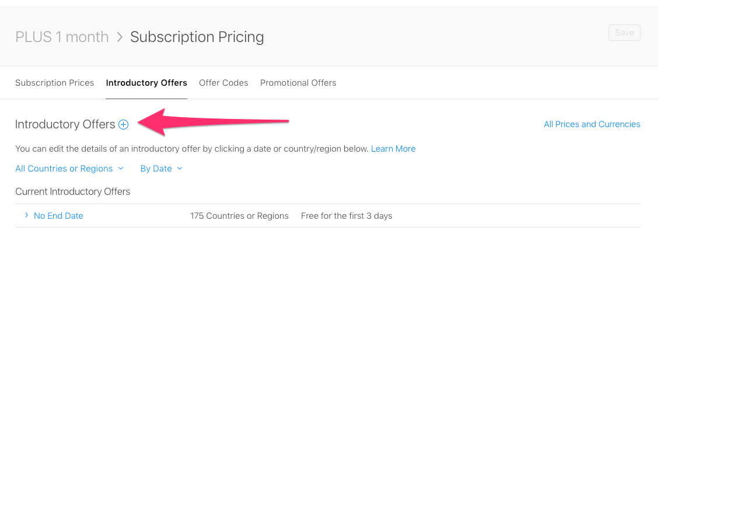
Task: Switch to the Promotional Offers tab
Action: pos(298,82)
